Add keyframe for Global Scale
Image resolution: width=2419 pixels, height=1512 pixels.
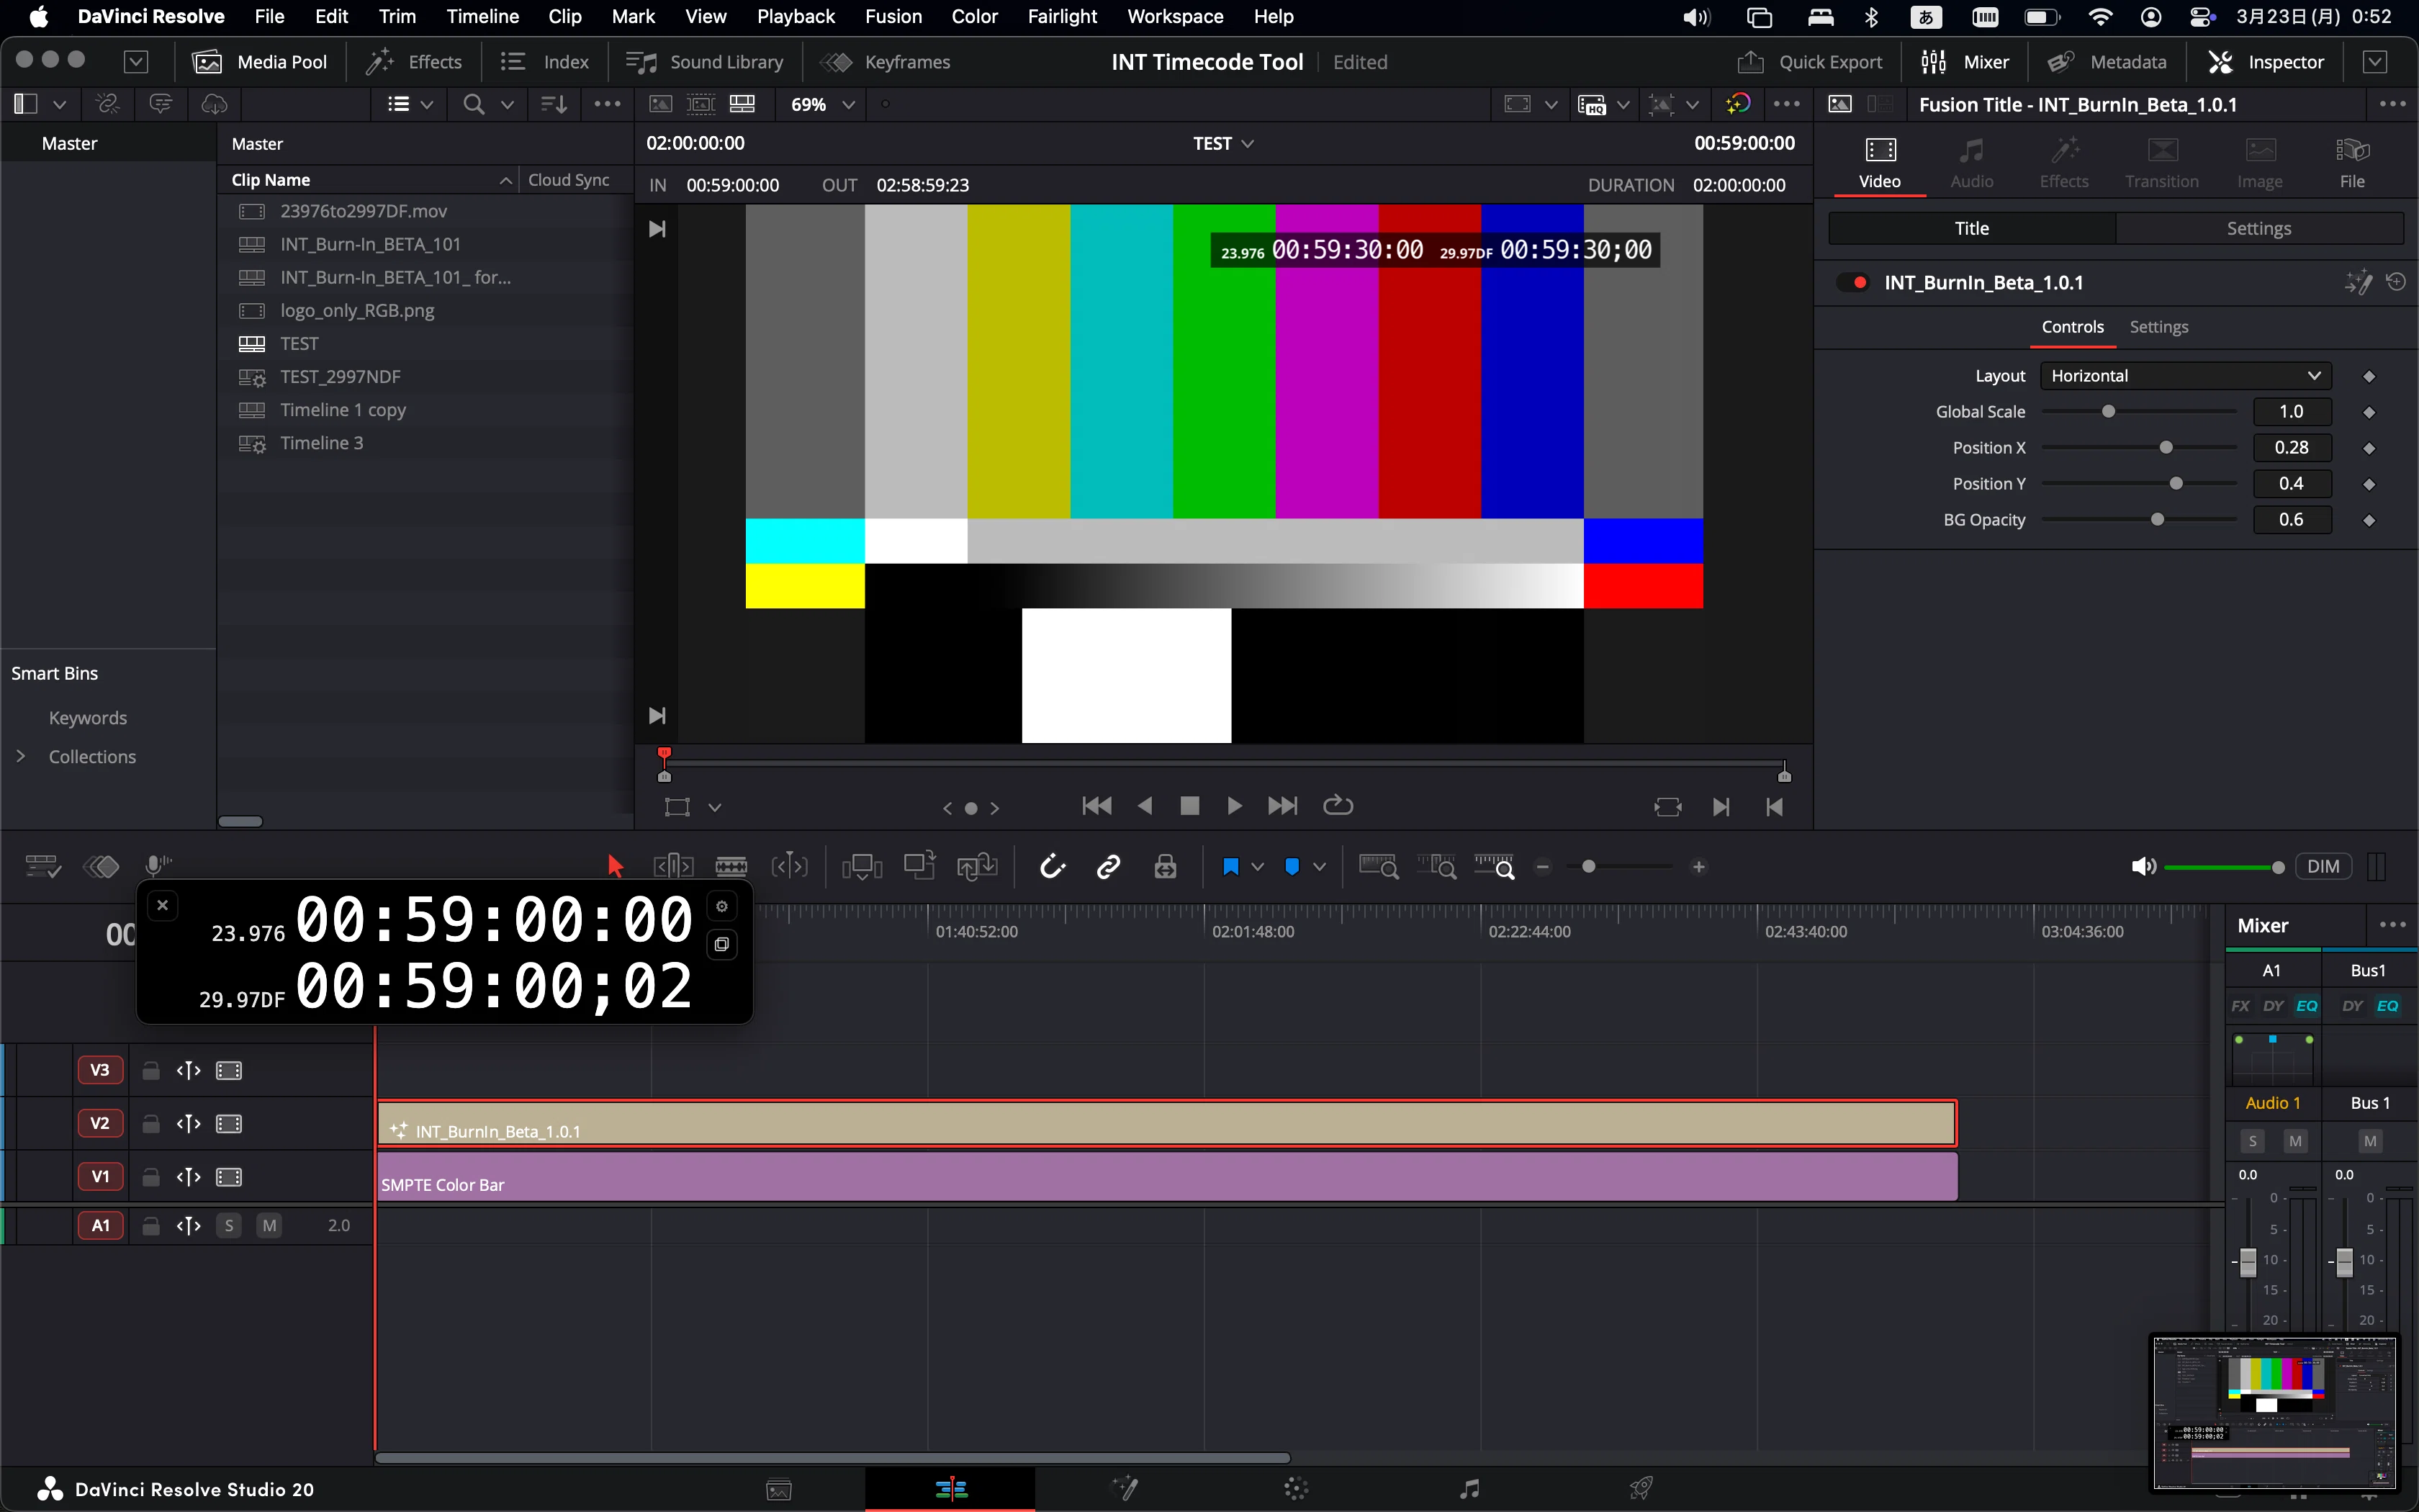[x=2368, y=412]
